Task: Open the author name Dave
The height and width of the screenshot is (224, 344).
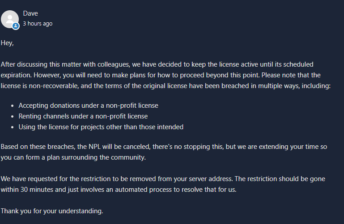Action: coord(30,13)
